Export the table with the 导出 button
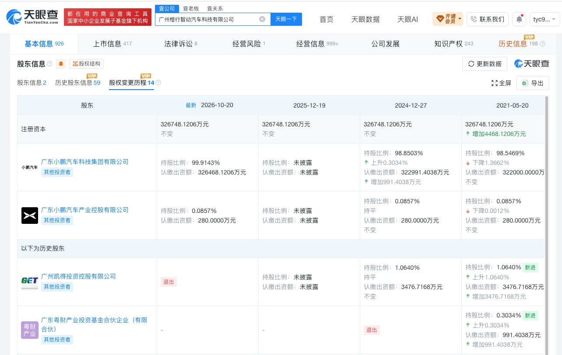The width and height of the screenshot is (562, 355). [x=533, y=83]
